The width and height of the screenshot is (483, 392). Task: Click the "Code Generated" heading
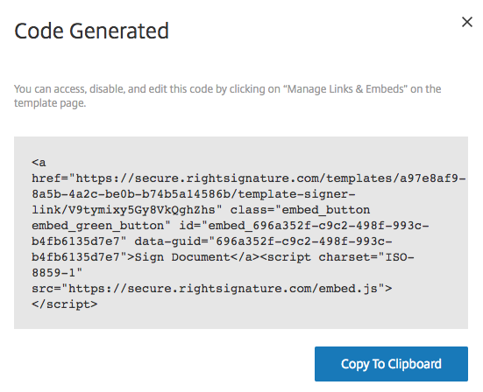(91, 31)
